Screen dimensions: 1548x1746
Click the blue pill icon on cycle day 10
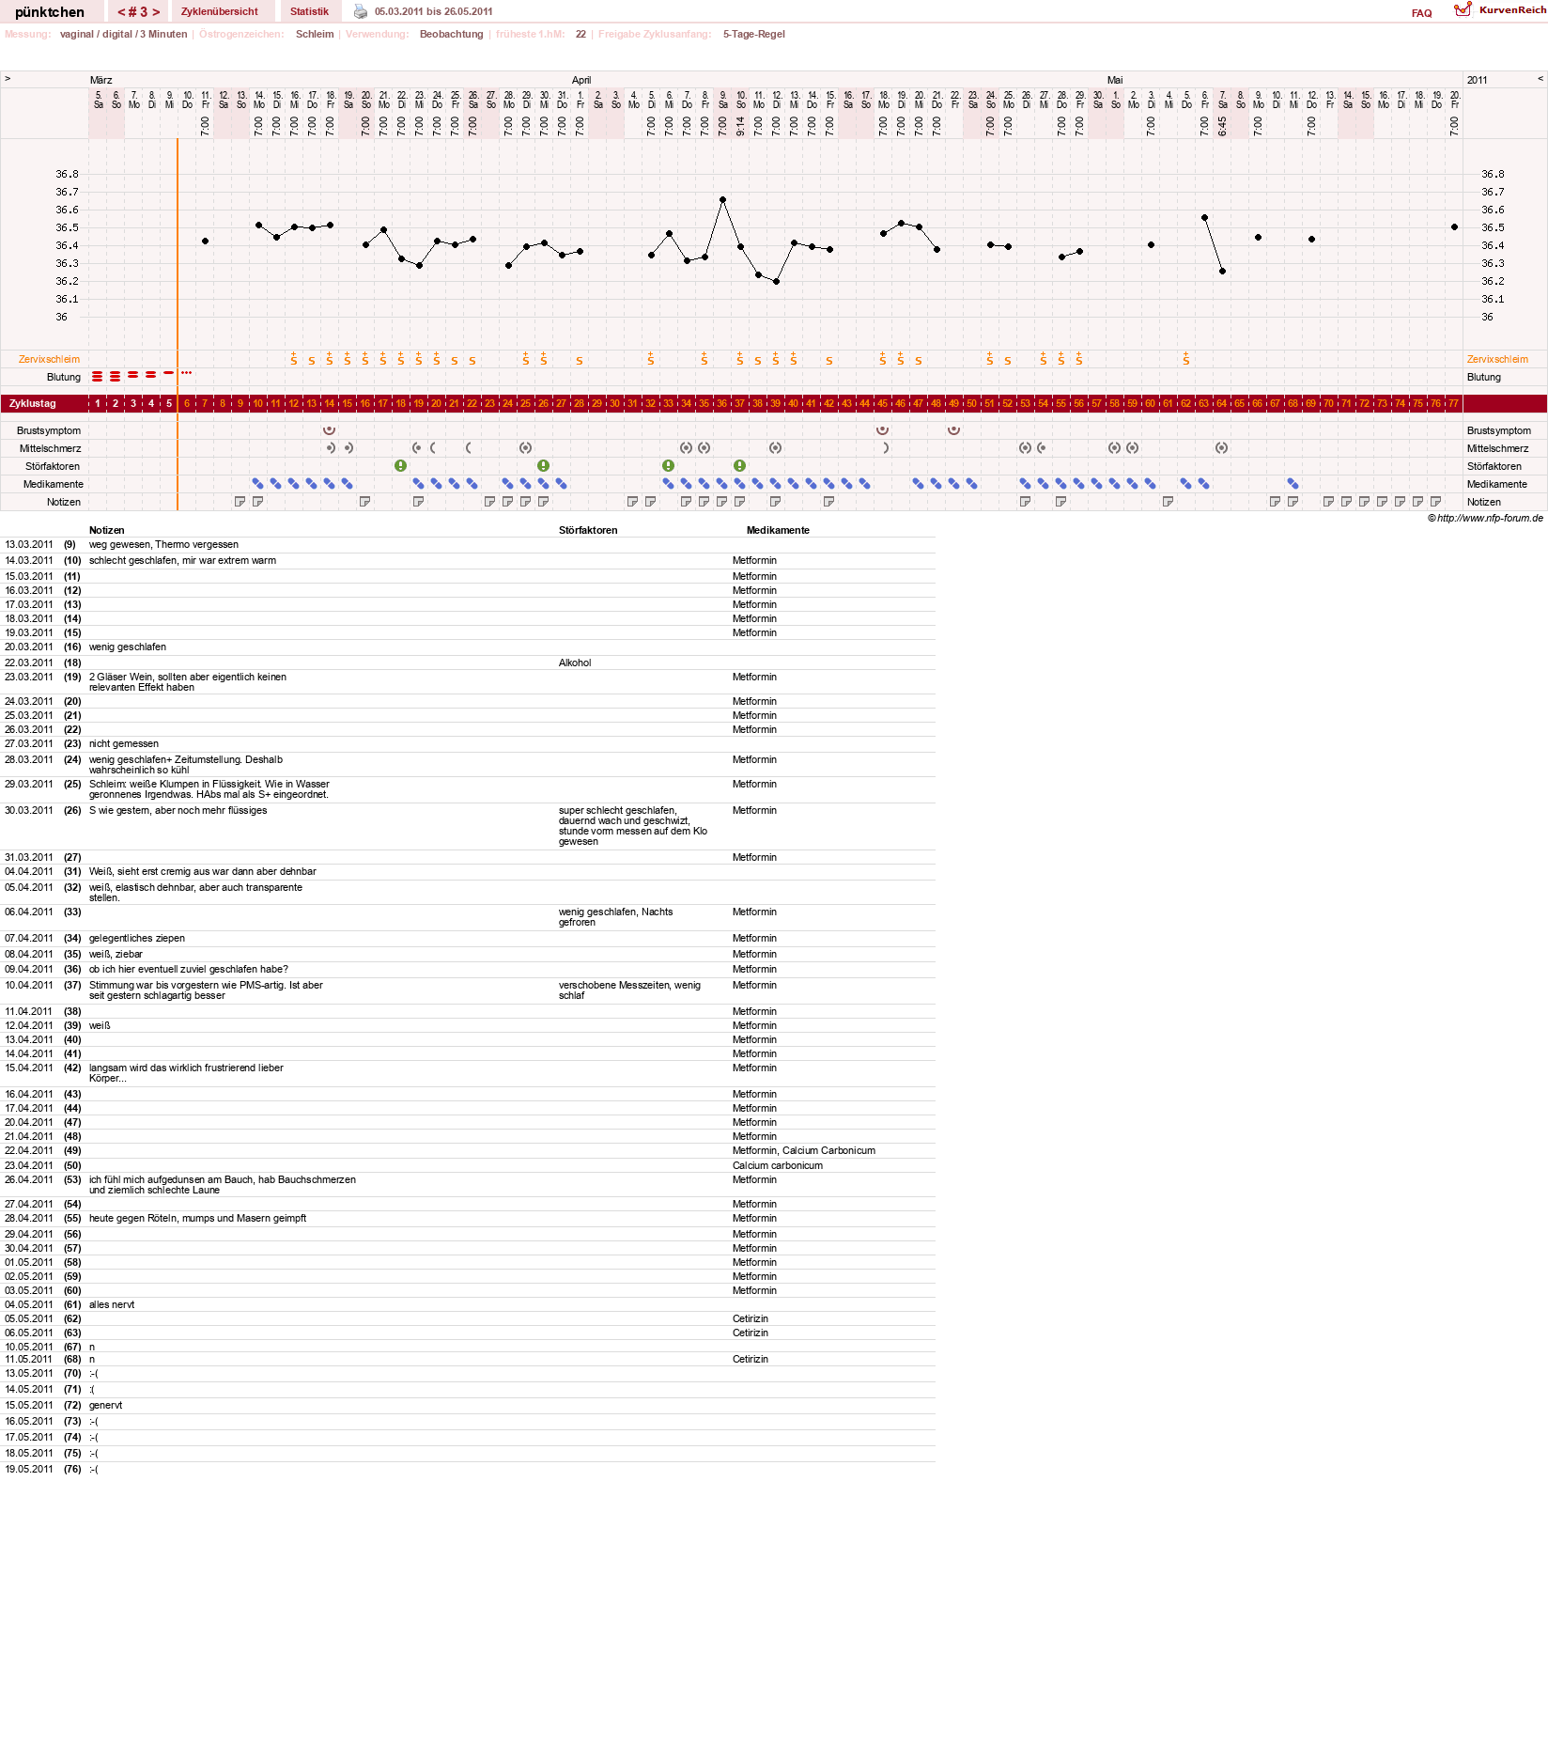[x=258, y=484]
